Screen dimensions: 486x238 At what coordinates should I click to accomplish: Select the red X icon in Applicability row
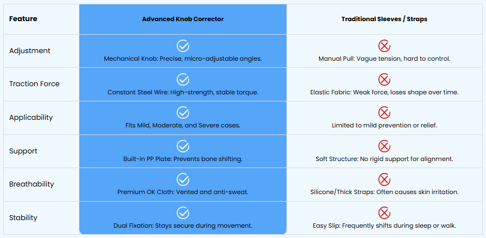click(x=384, y=113)
